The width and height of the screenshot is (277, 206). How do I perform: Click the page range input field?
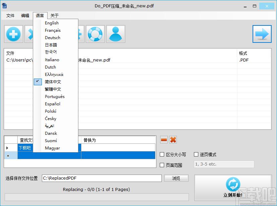[x=224, y=164]
